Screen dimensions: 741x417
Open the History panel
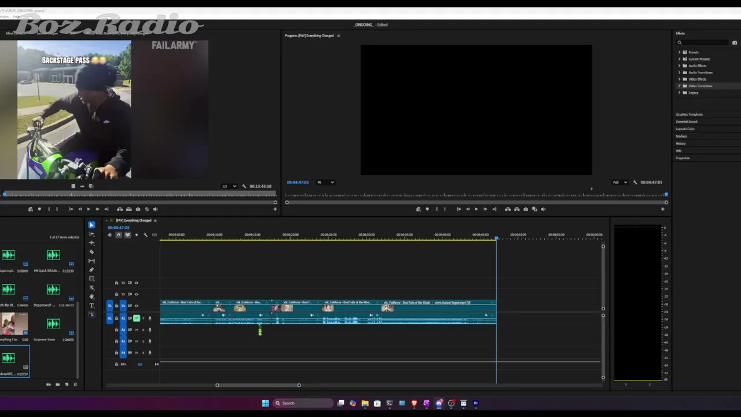click(x=681, y=144)
